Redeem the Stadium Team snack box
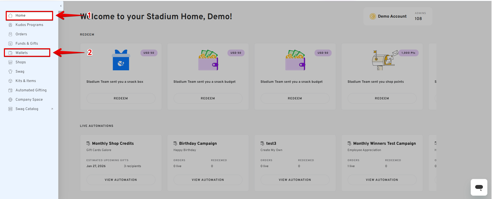The width and height of the screenshot is (492, 199). point(121,98)
